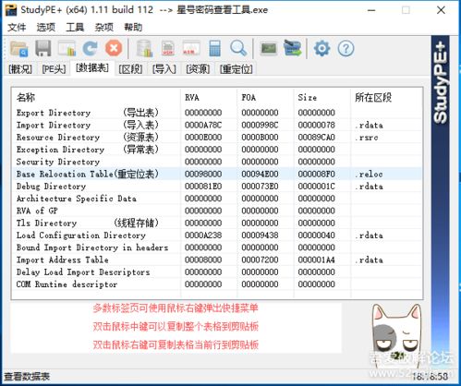Screen dimensions: 461x386
Task: Switch to the [PE头] tab
Action: point(54,69)
